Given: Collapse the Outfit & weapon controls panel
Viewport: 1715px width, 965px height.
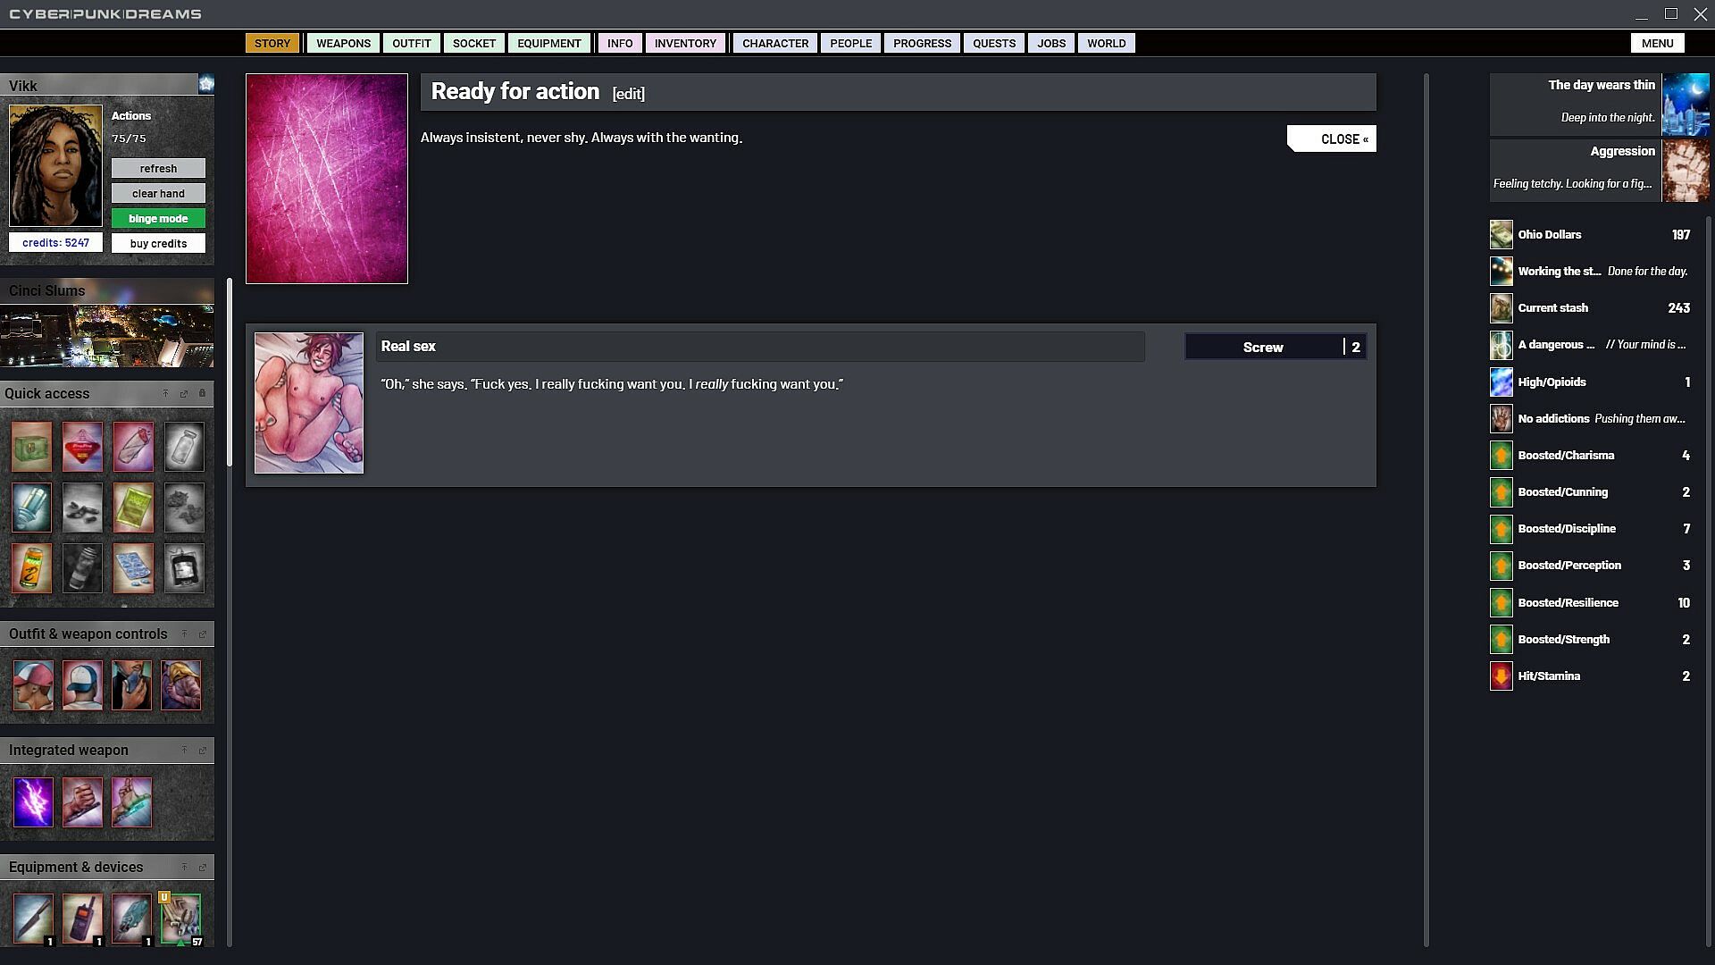Looking at the screenshot, I should pos(184,634).
